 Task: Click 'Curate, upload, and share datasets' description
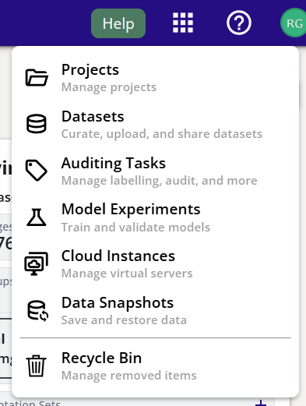(x=162, y=134)
